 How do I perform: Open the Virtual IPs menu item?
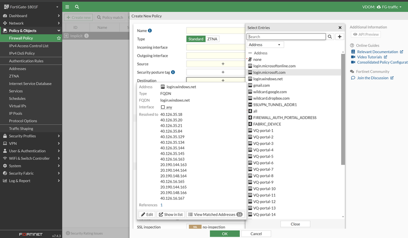[x=17, y=106]
